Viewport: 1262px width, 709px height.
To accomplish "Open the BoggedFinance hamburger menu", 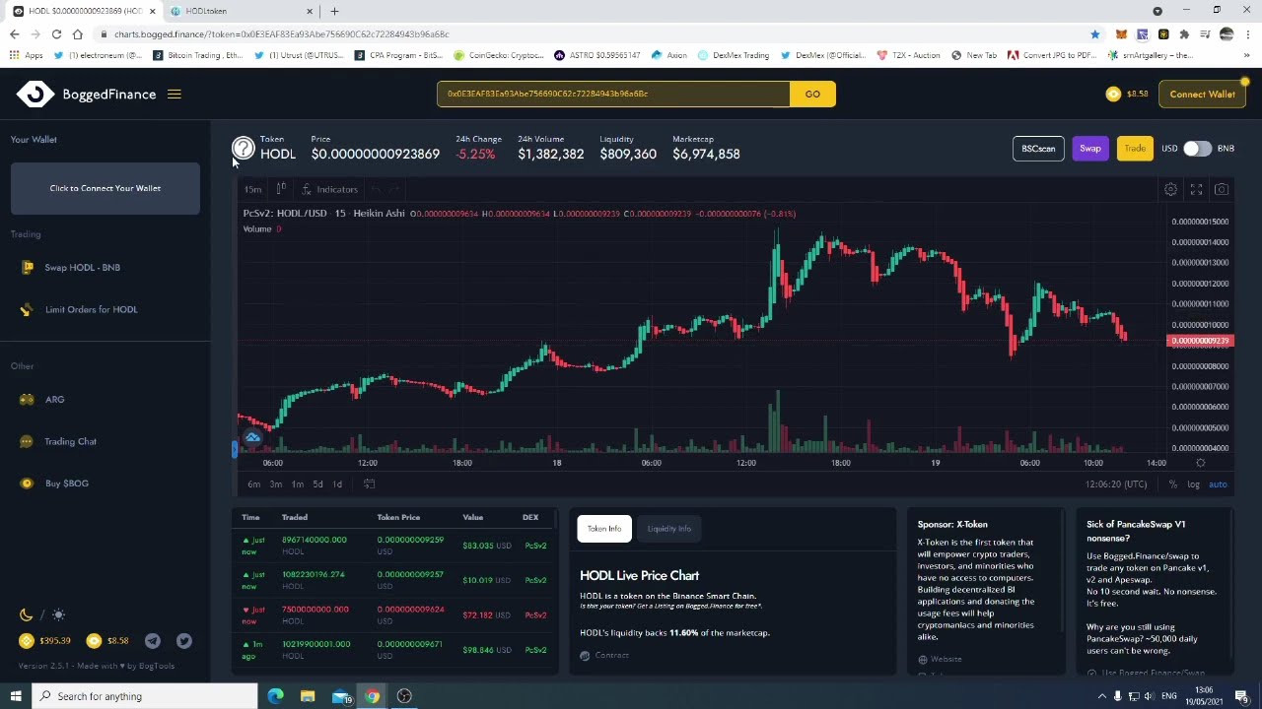I will click(x=174, y=95).
